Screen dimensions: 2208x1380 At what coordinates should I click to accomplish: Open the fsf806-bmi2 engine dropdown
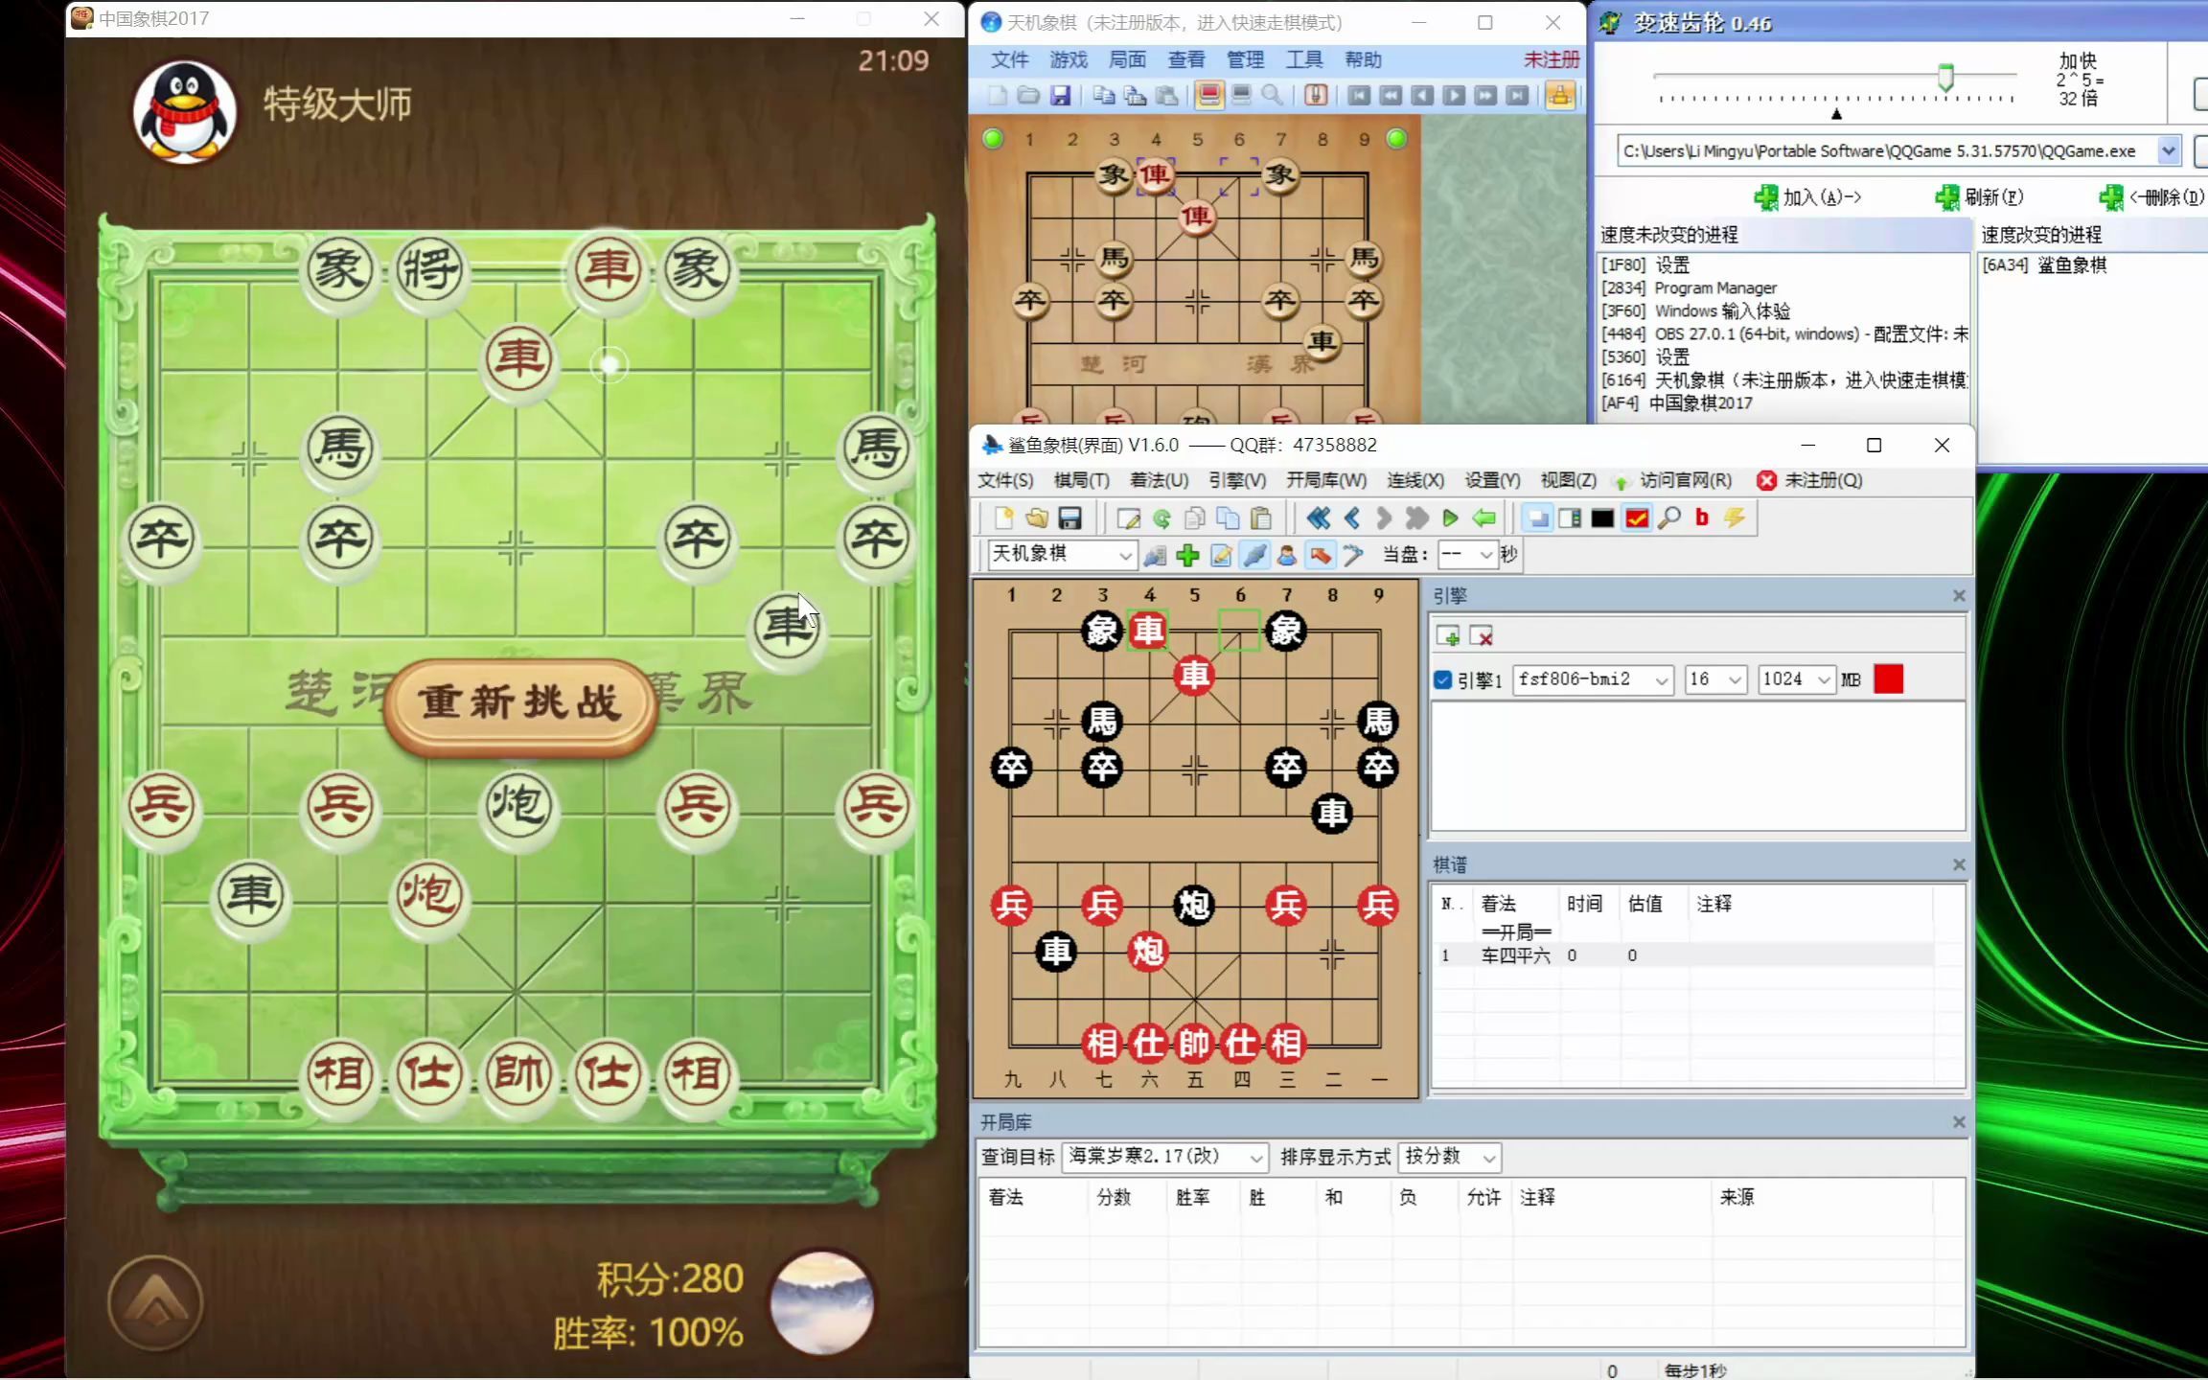[x=1593, y=679]
